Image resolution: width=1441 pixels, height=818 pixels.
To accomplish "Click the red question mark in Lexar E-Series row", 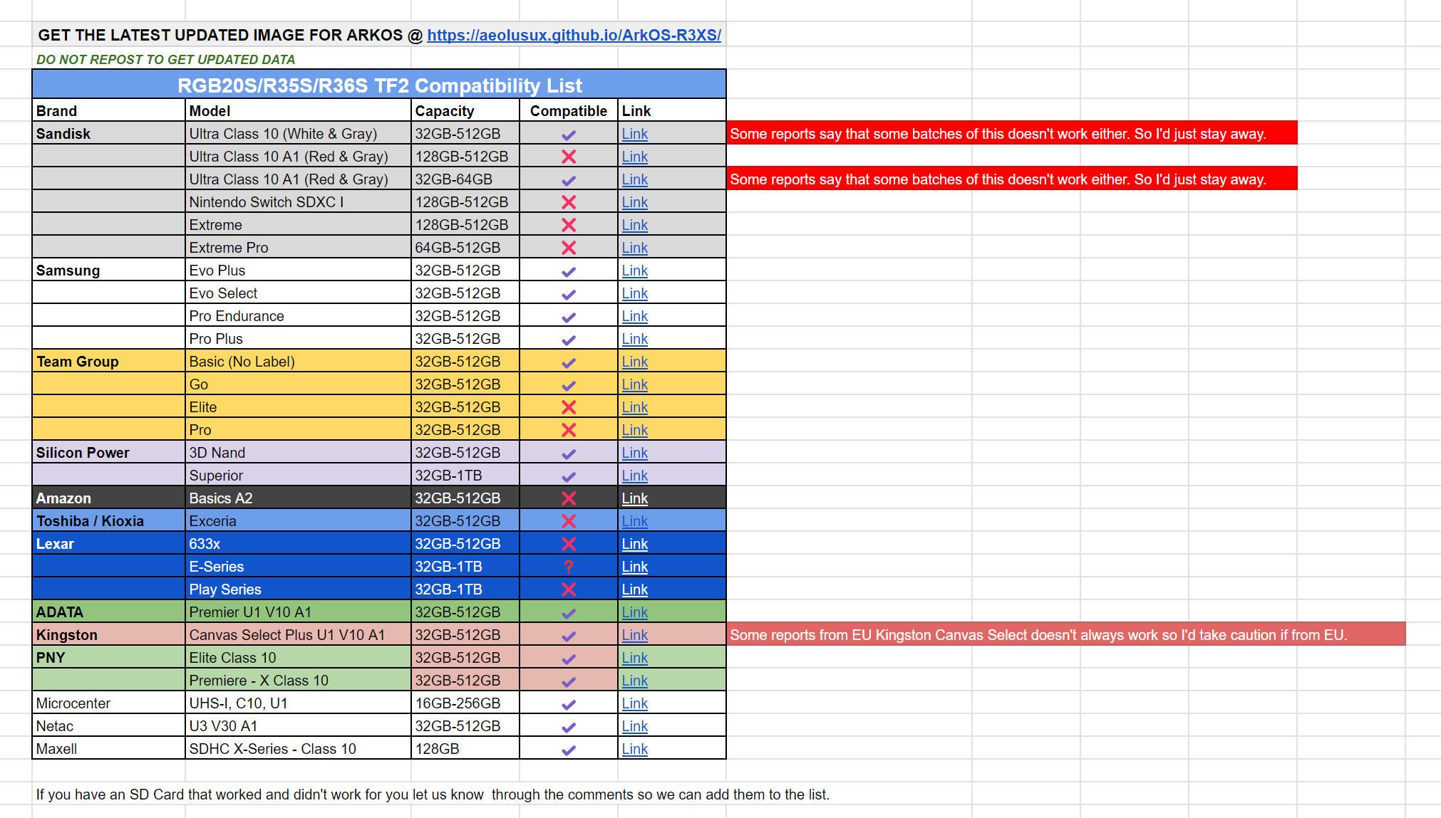I will click(568, 567).
